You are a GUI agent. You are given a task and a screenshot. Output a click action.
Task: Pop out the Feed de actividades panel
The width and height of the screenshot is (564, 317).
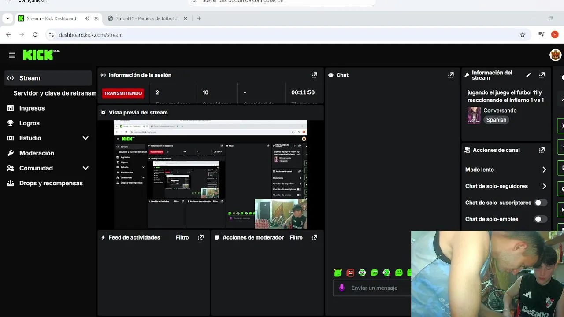pos(200,237)
